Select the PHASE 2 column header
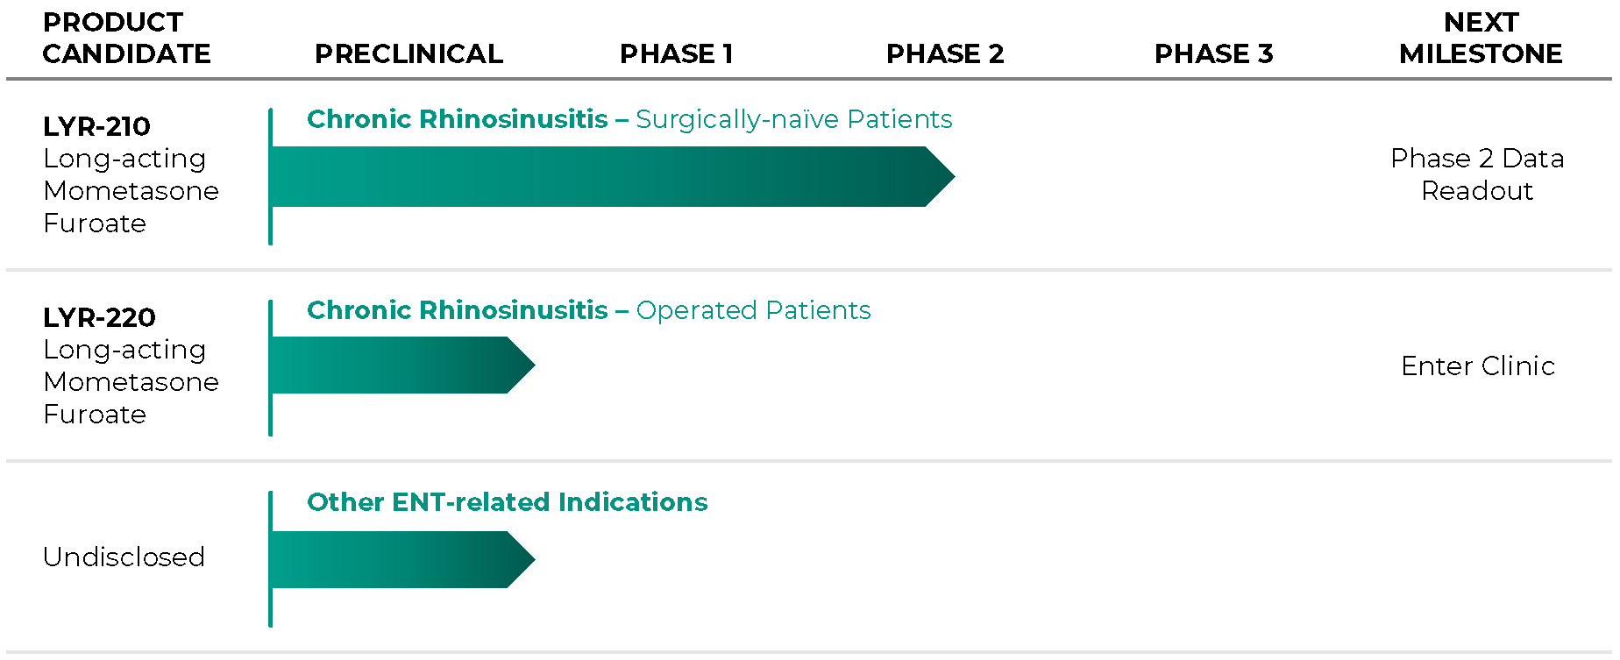Viewport: 1620px width, 660px height. point(945,53)
